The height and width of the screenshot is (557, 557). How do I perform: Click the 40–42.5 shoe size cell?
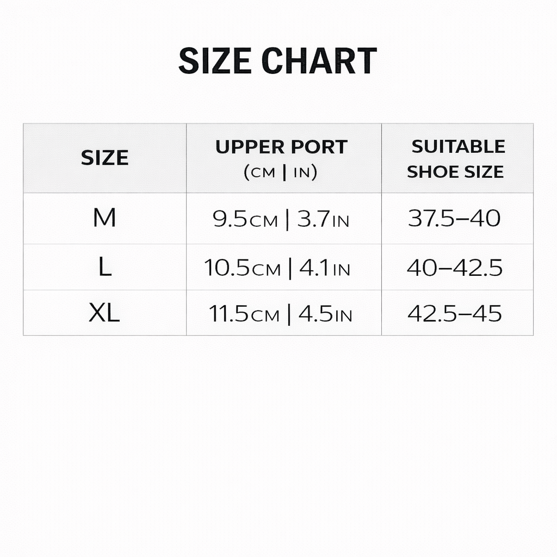tap(454, 268)
